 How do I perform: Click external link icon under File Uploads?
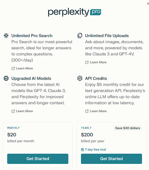[x=87, y=62]
